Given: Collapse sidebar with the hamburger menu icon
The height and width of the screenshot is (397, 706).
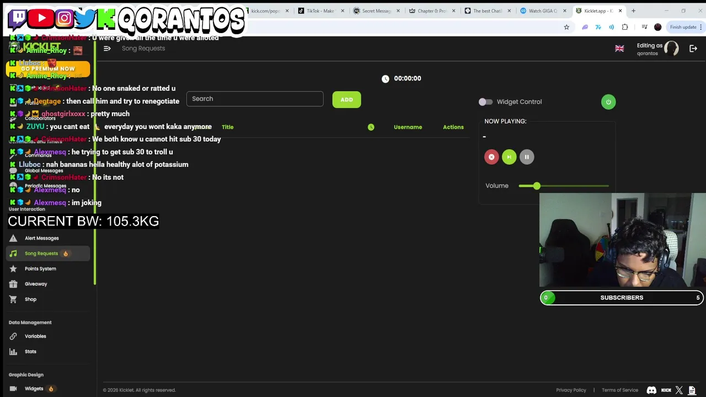Looking at the screenshot, I should [107, 49].
